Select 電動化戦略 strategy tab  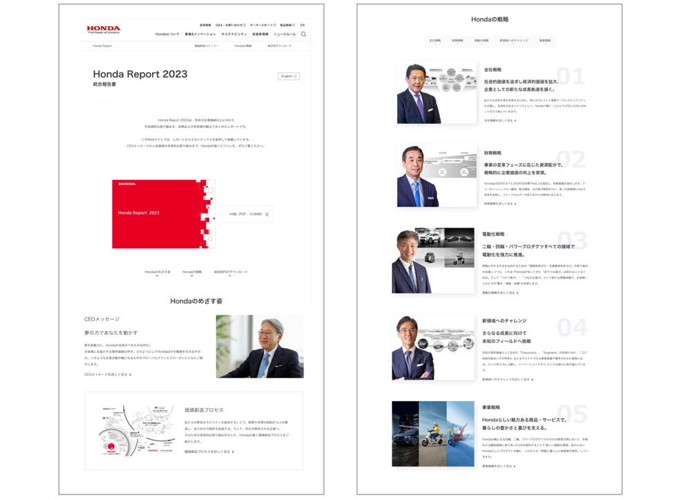tap(481, 40)
